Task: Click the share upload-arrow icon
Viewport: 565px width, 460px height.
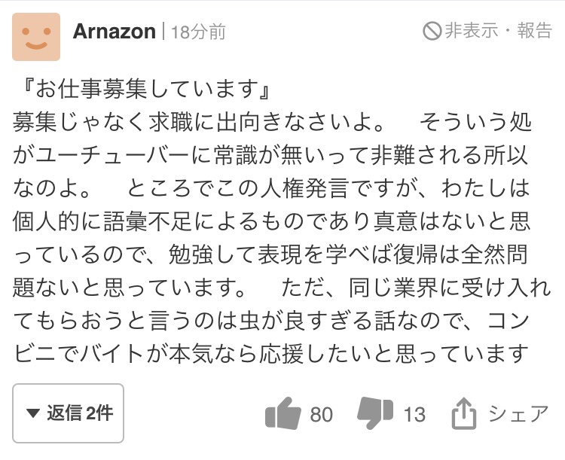Action: click(x=463, y=414)
